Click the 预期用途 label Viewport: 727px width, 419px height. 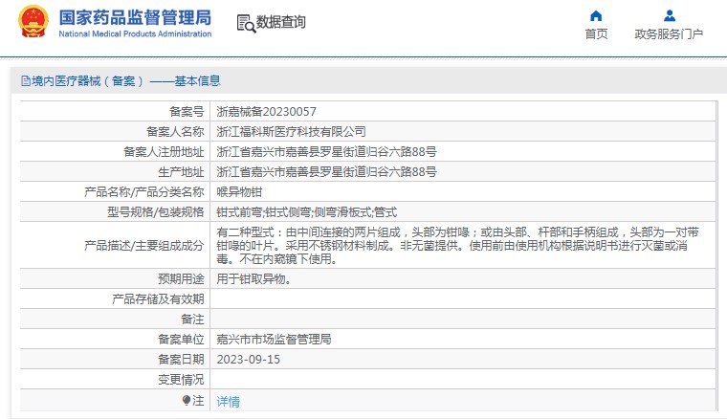pos(181,279)
